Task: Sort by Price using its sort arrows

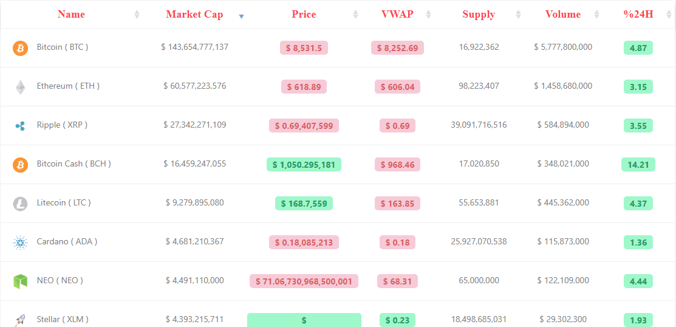Action: [x=356, y=14]
